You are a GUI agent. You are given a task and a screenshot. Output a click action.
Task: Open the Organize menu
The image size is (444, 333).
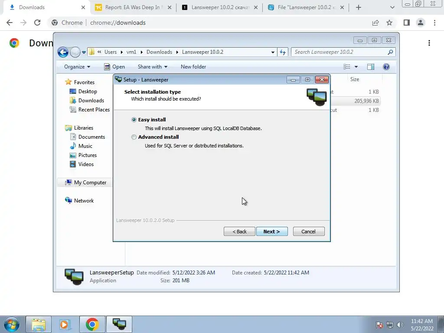pyautogui.click(x=77, y=67)
